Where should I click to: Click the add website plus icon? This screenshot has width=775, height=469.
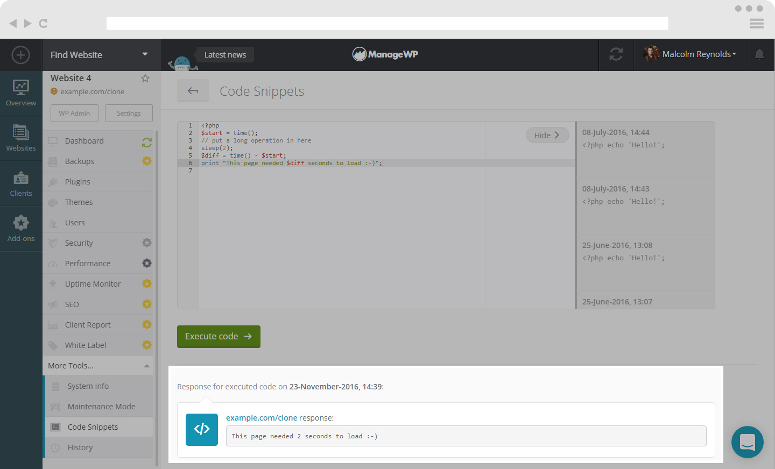(20, 55)
